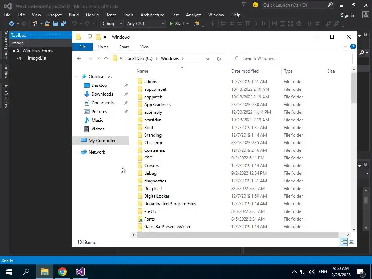Open the Build menu
Image resolution: width=372 pixels, height=279 pixels.
[x=74, y=15]
